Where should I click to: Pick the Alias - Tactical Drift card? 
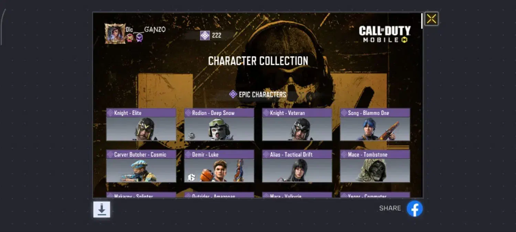pyautogui.click(x=297, y=166)
